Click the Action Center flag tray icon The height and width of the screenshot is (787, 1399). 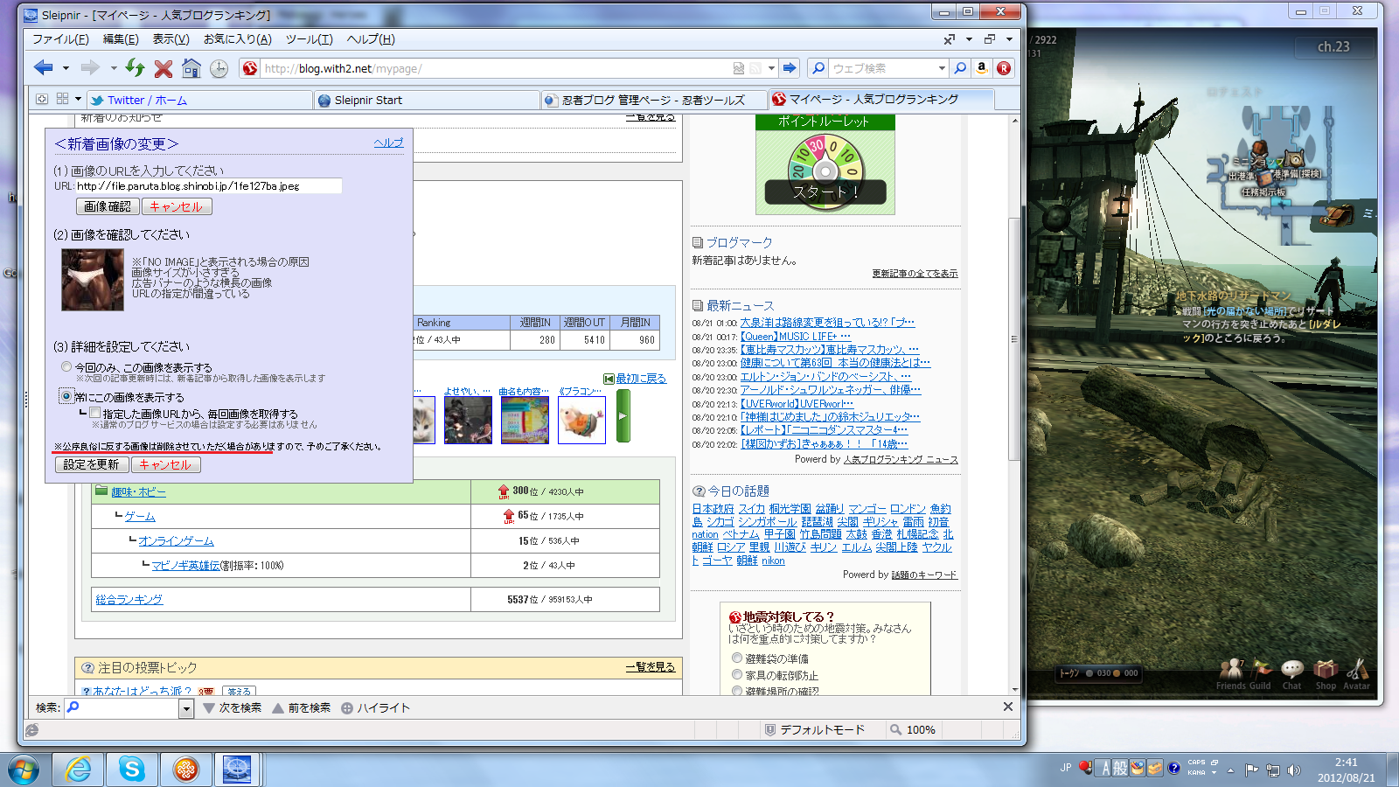click(1252, 770)
